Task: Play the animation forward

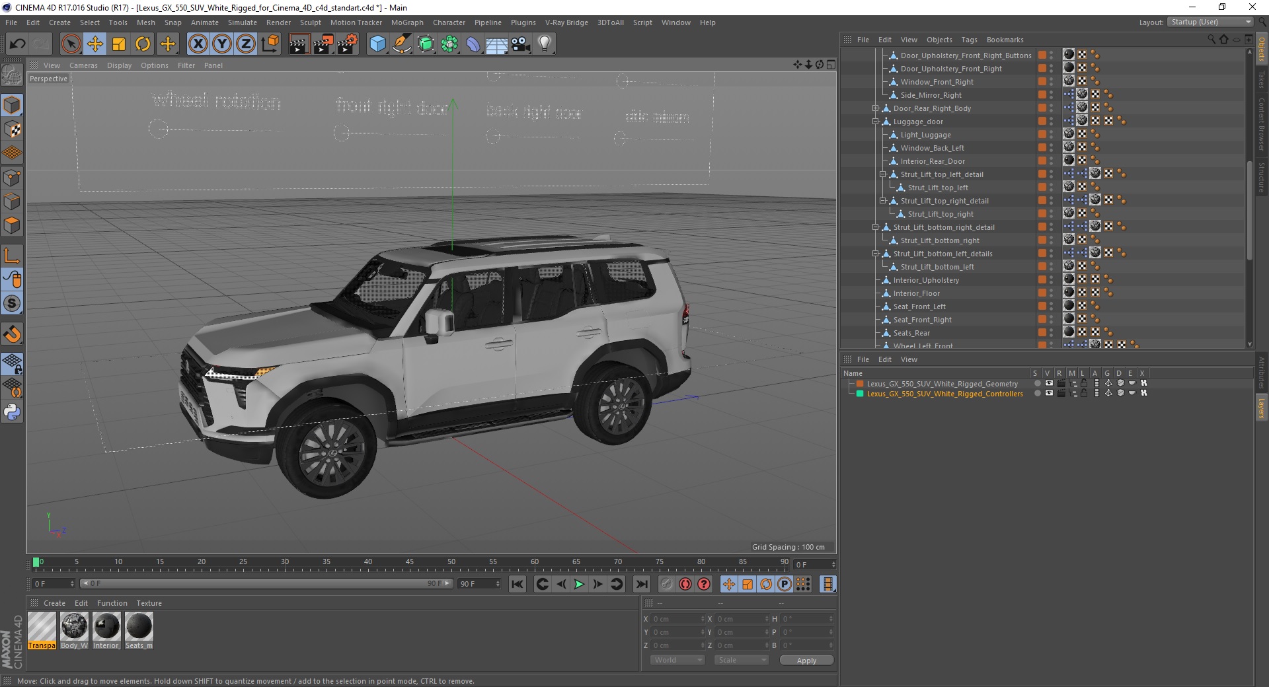Action: [x=579, y=584]
